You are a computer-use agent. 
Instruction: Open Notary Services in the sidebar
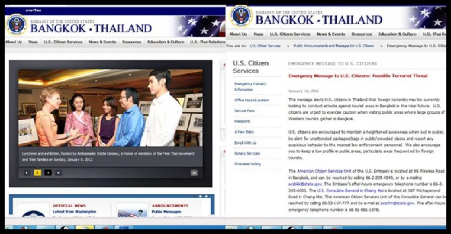[x=247, y=153]
